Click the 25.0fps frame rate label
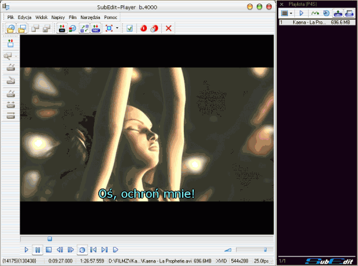 (x=262, y=261)
